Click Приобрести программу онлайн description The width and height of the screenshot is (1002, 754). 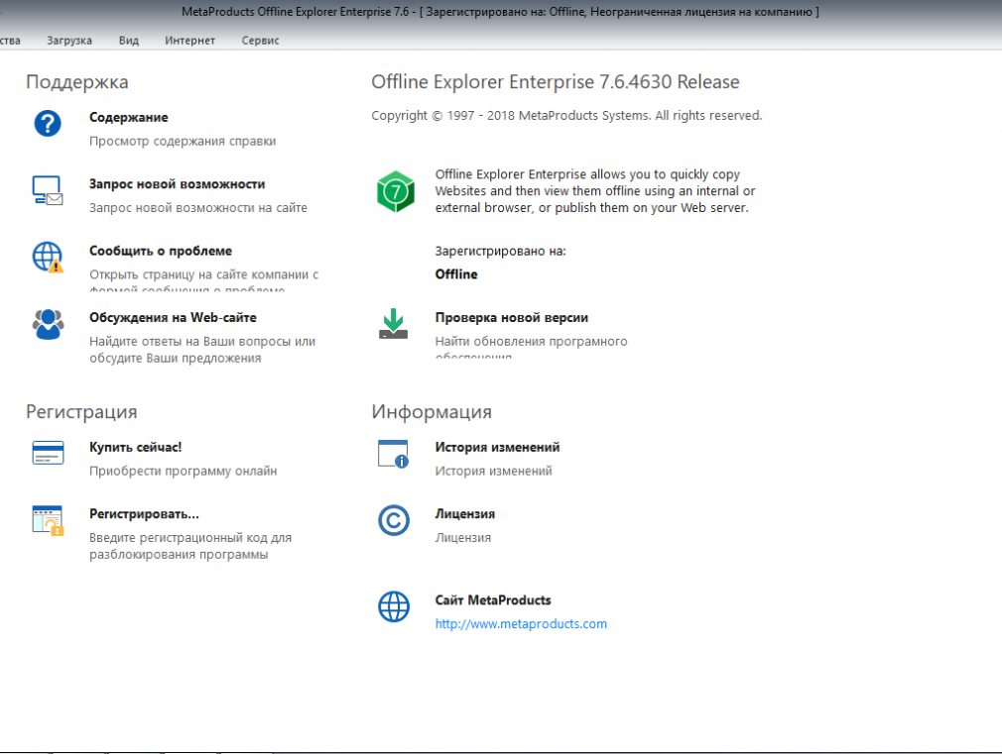[183, 471]
